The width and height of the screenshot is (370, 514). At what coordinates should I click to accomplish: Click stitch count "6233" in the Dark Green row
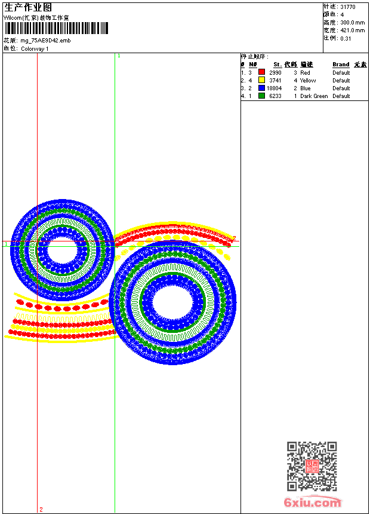(275, 96)
